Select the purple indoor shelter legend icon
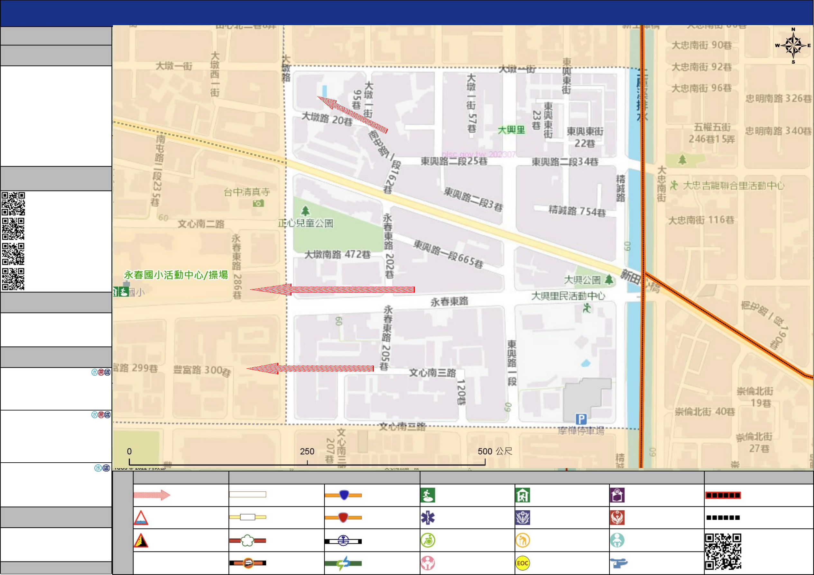This screenshot has height=575, width=814. click(x=617, y=495)
